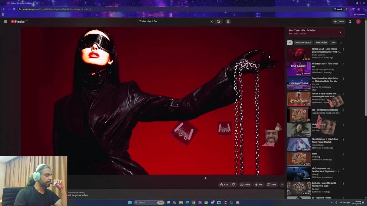Open options for Late Night Drive video
The image size is (367, 206).
tap(343, 79)
